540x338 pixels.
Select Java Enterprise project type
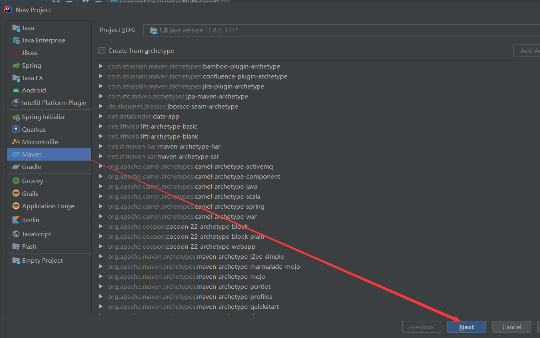[x=43, y=40]
